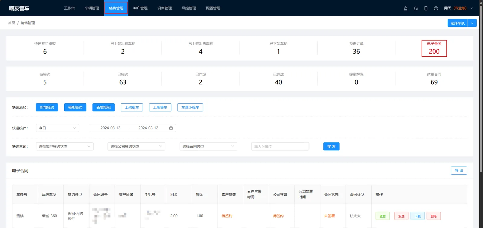Click the 新增续租 button
Viewport: 483px width, 228px height.
pos(104,107)
